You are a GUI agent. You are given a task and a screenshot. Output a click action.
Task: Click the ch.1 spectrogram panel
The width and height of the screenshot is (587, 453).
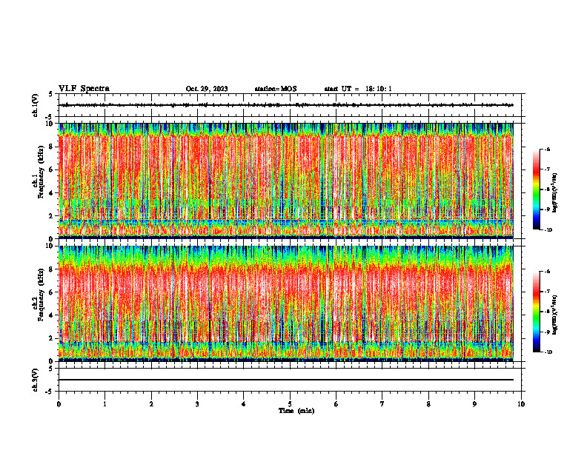[286, 181]
